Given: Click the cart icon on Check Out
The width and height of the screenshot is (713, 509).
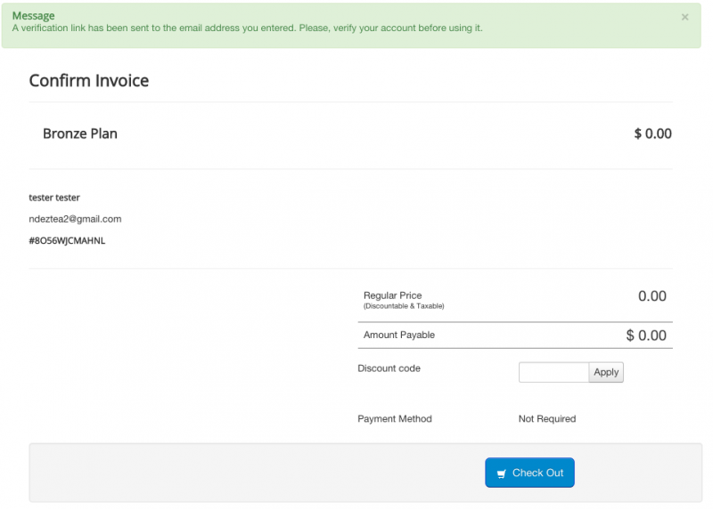Looking at the screenshot, I should pos(502,473).
